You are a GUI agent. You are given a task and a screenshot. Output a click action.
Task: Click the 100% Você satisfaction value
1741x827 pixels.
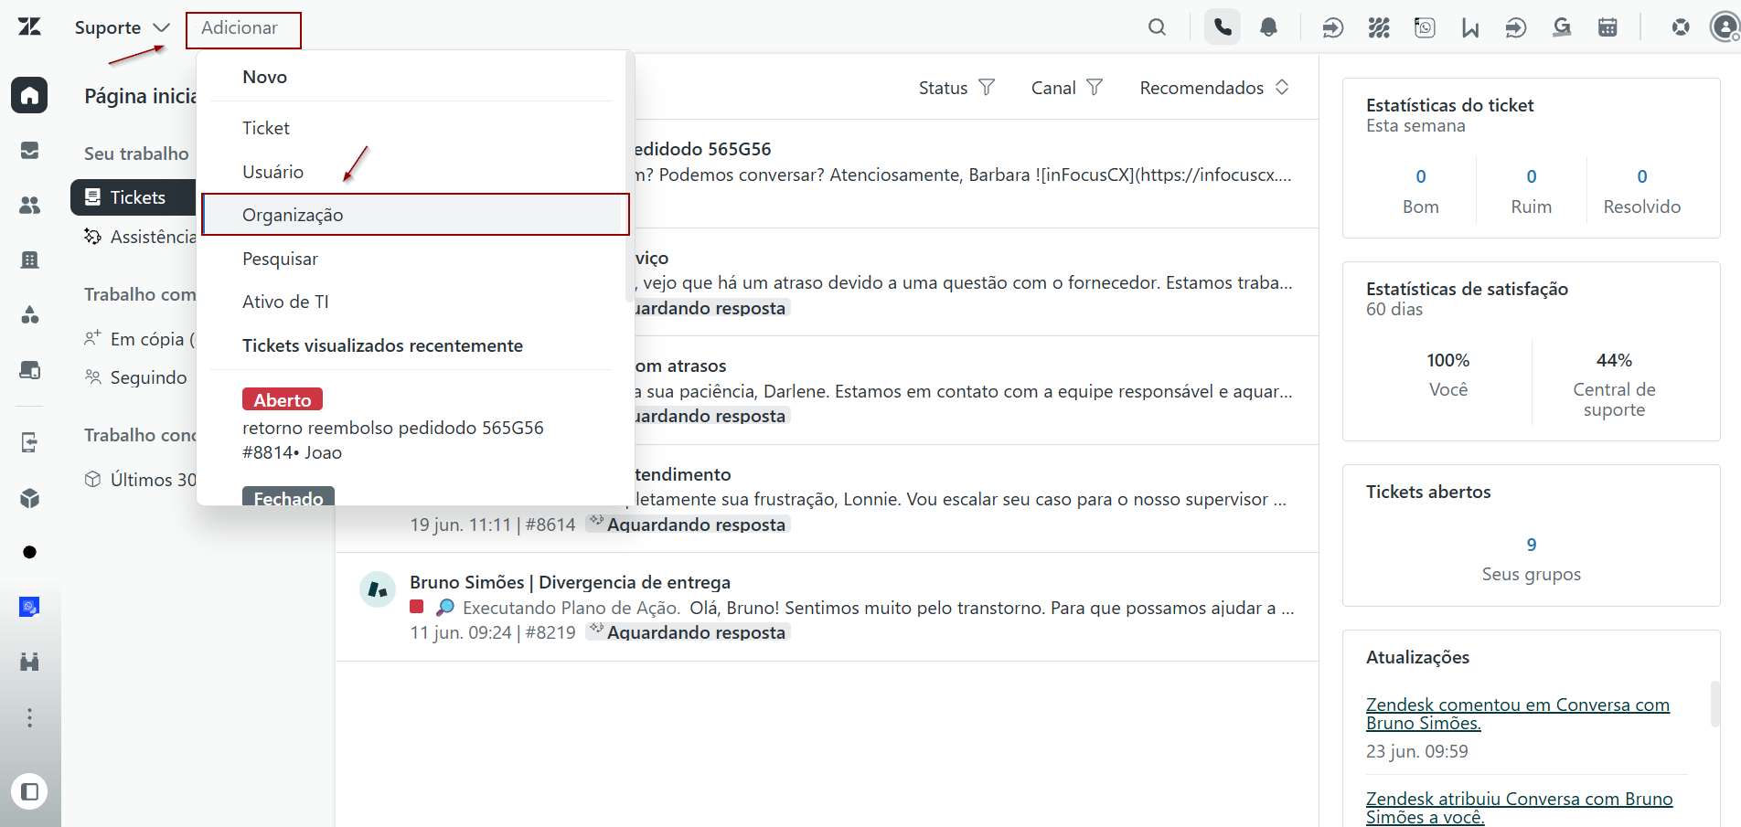coord(1448,360)
